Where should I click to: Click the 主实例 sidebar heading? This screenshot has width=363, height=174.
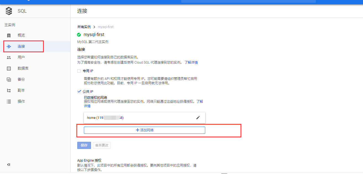(x=10, y=25)
